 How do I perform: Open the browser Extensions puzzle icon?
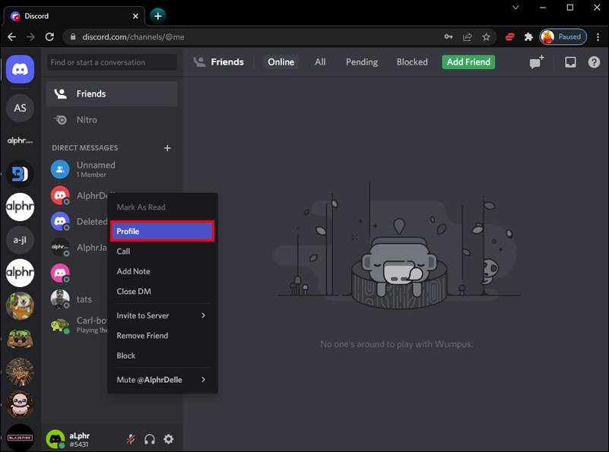click(528, 37)
